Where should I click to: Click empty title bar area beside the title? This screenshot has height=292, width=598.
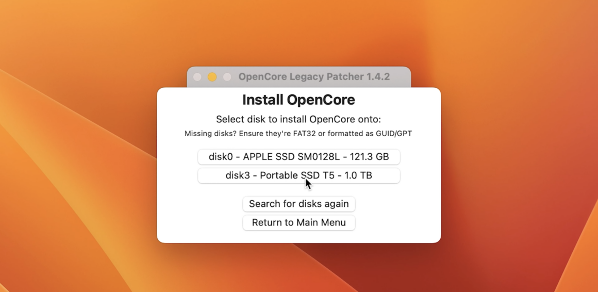coord(401,77)
